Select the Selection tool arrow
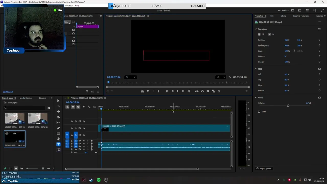327x184 pixels. (x=58, y=101)
